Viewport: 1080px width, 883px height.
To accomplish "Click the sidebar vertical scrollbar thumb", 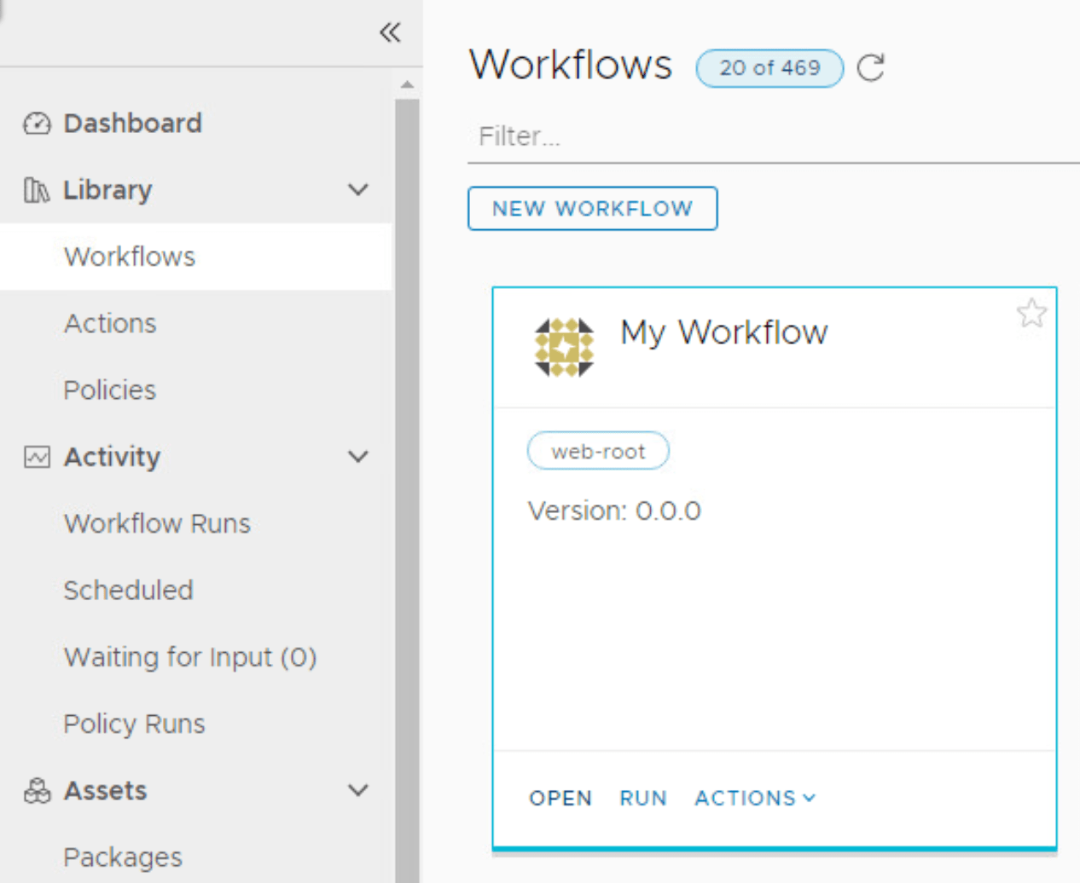I will pos(407,490).
